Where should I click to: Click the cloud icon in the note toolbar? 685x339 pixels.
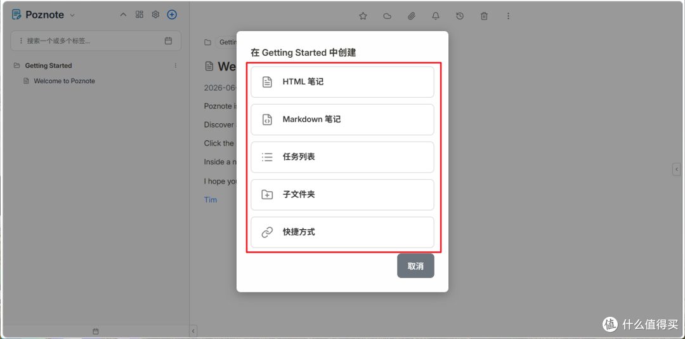387,16
